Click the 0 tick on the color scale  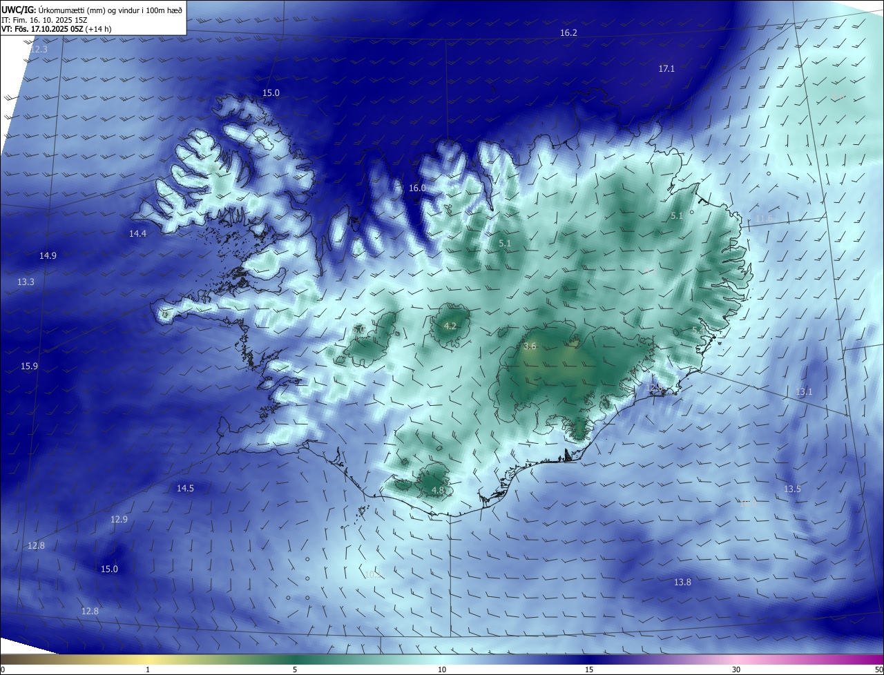coord(3,670)
